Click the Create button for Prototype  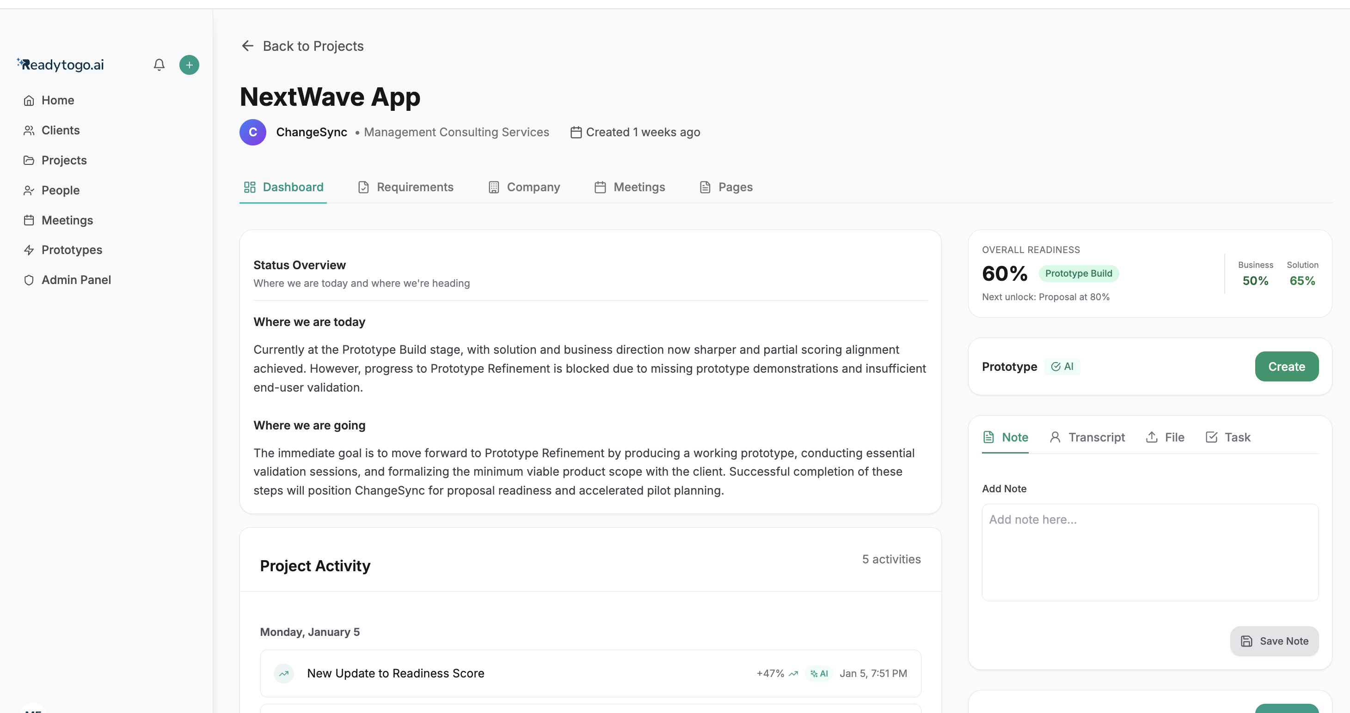pos(1287,367)
